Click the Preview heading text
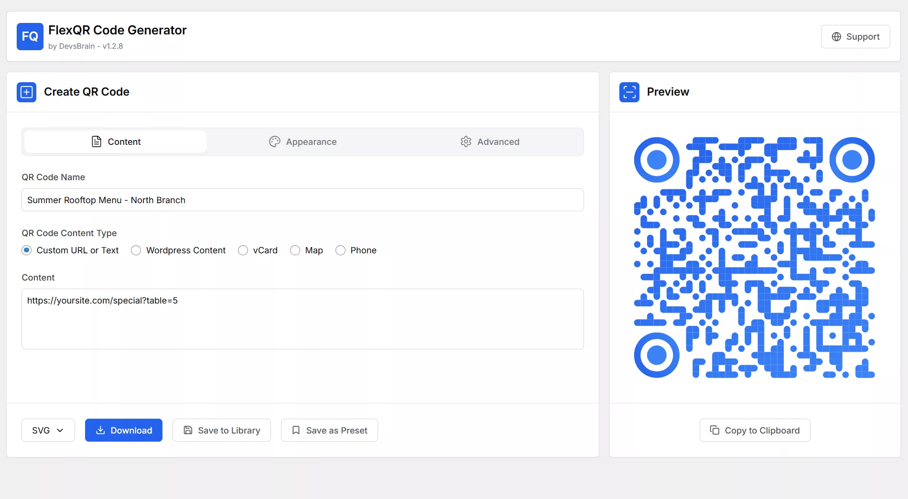Image resolution: width=908 pixels, height=499 pixels. point(668,92)
